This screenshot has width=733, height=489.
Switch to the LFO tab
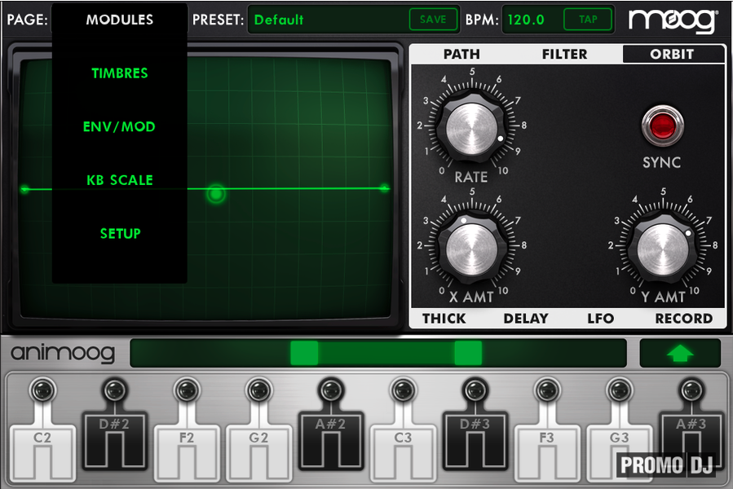(x=600, y=319)
